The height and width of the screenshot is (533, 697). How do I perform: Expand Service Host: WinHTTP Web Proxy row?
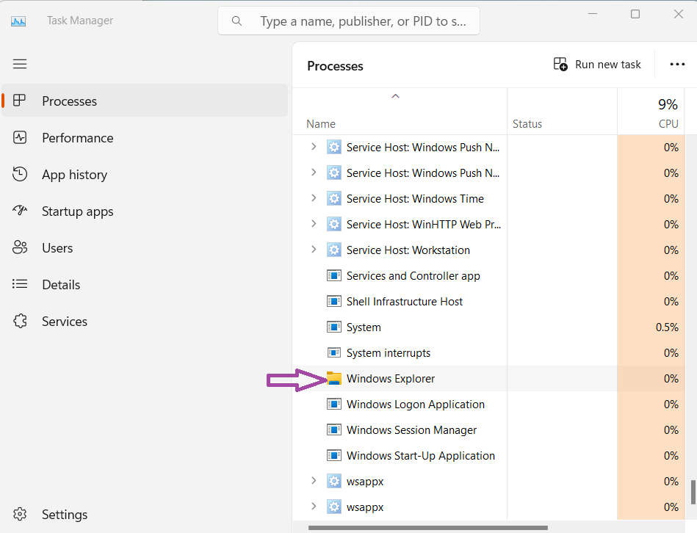[314, 224]
